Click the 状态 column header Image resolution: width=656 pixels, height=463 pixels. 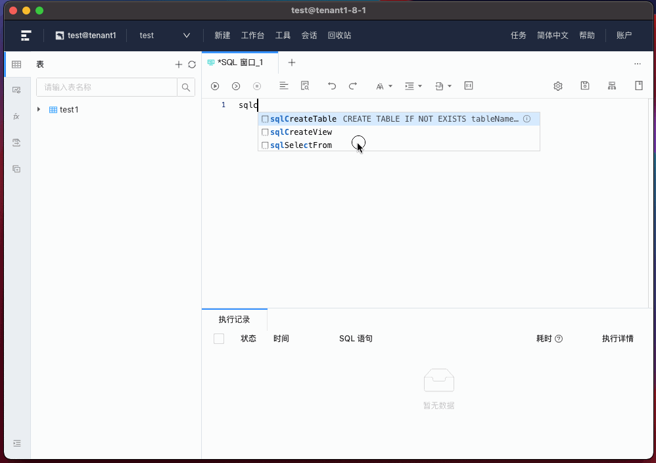[248, 339]
